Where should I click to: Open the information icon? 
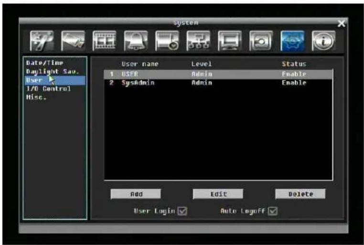pyautogui.click(x=324, y=41)
